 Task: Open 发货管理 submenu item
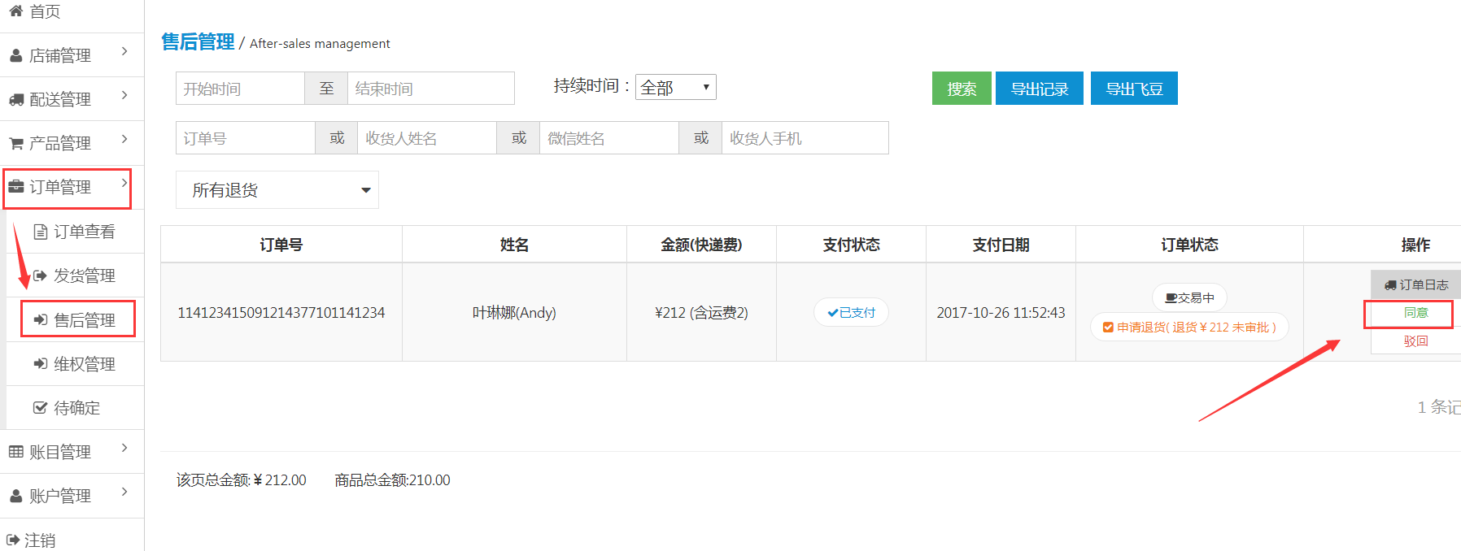85,275
